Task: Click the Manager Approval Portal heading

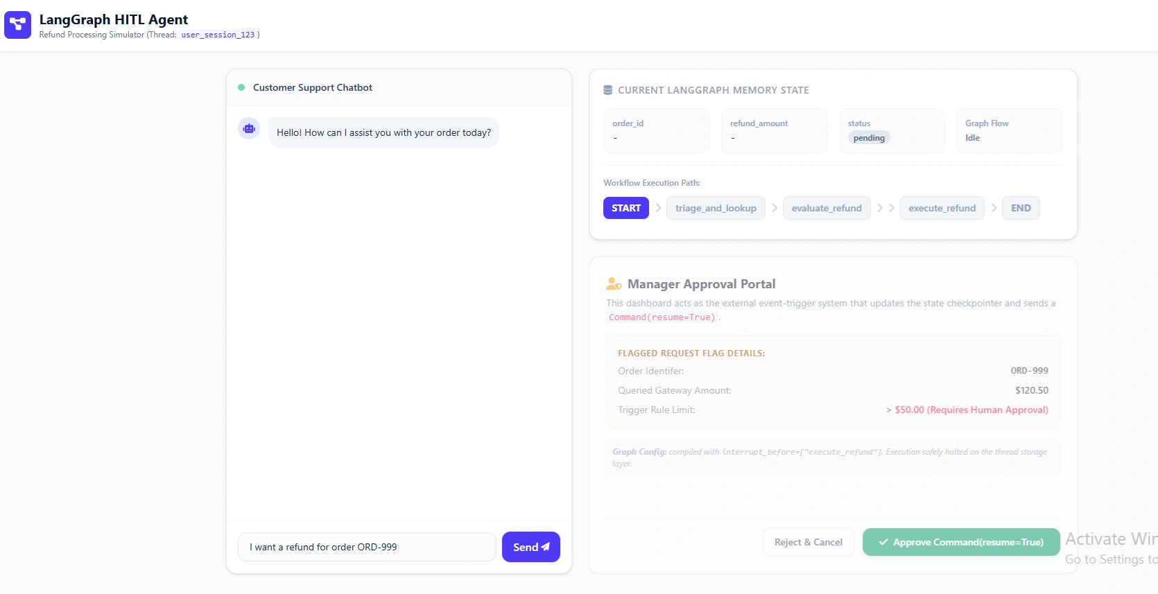Action: pyautogui.click(x=702, y=284)
